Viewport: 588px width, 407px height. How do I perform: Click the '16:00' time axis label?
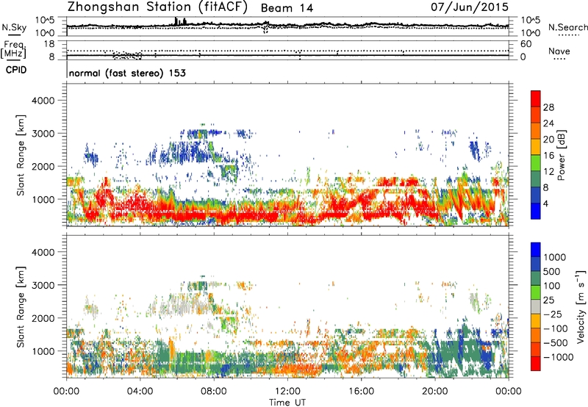361,392
